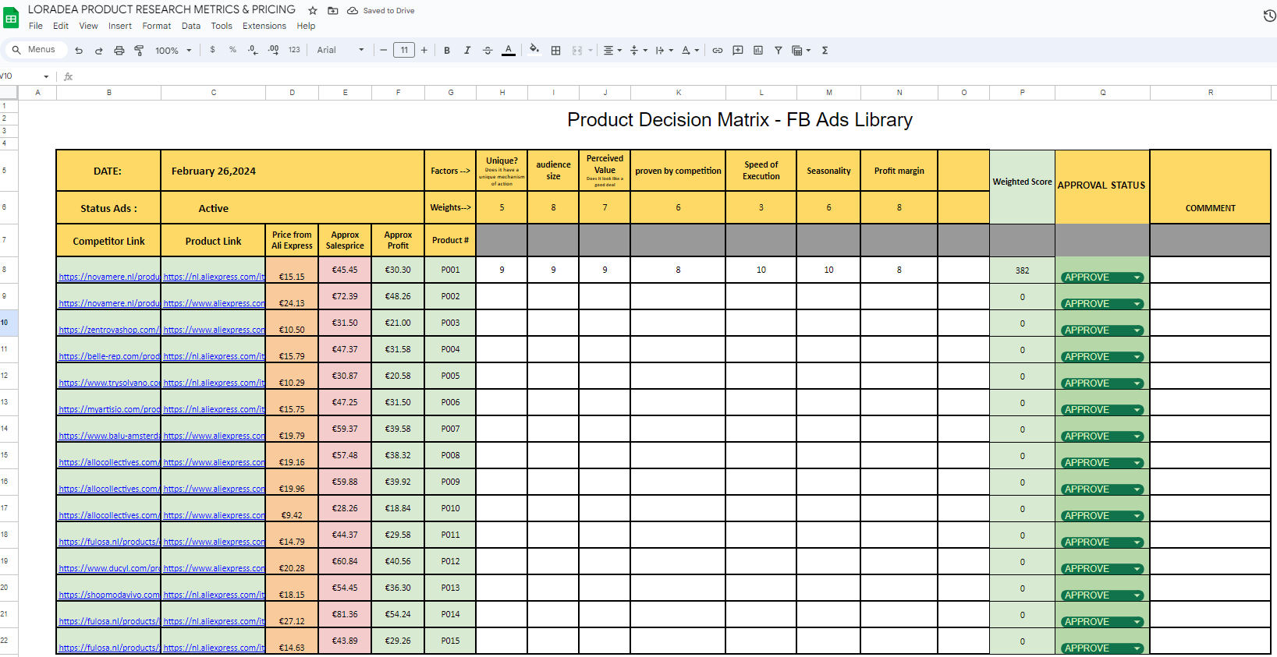The width and height of the screenshot is (1277, 657).
Task: Format selection as currency
Action: coord(212,50)
